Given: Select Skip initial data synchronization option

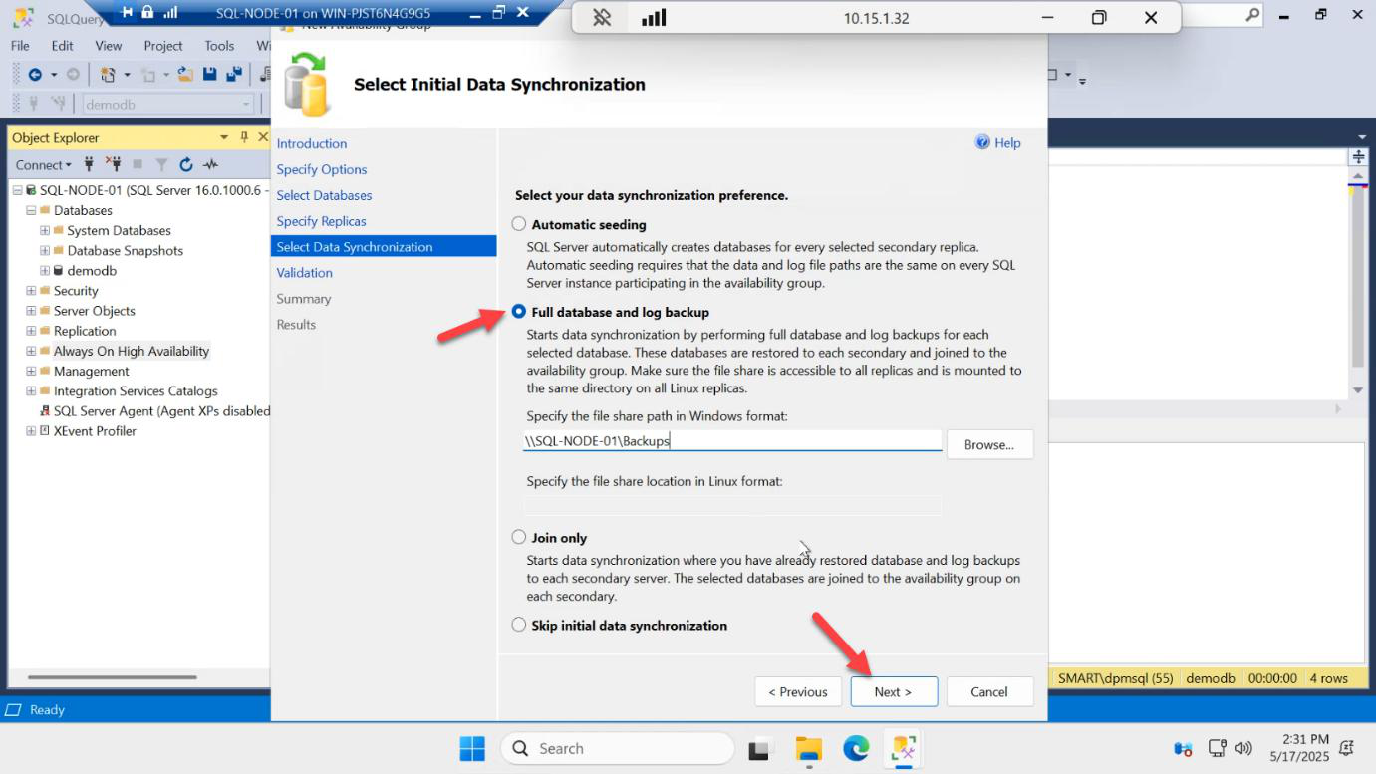Looking at the screenshot, I should (x=519, y=625).
